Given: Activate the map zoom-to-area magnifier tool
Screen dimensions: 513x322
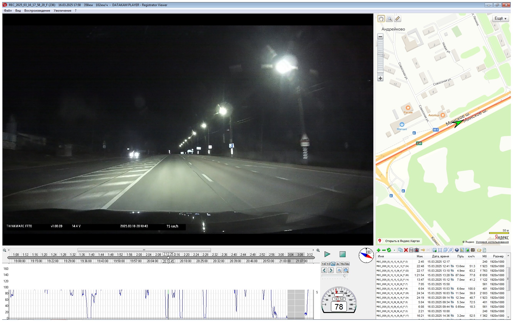Looking at the screenshot, I should pyautogui.click(x=389, y=19).
